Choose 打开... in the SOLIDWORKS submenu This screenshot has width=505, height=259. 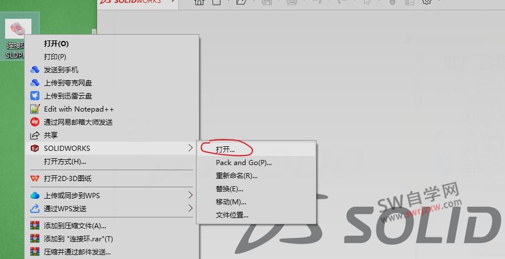pos(225,149)
